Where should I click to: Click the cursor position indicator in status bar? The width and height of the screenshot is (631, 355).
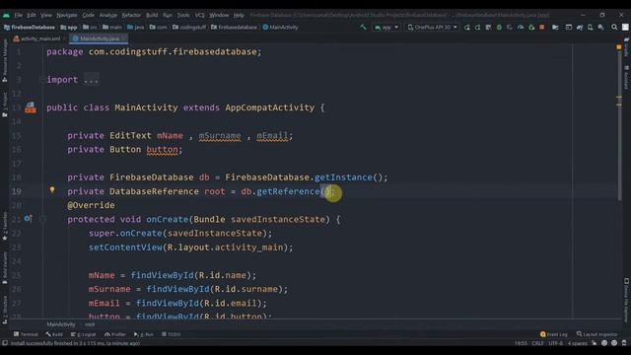tap(521, 343)
